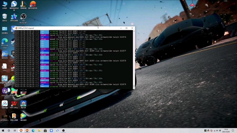237x133 pixels.
Task: Open the blue star accelerator desktop shortcut
Action: (x=14, y=17)
